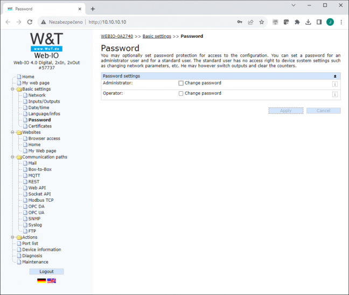
Task: Open the saved passwords key icon
Action: coord(240,22)
